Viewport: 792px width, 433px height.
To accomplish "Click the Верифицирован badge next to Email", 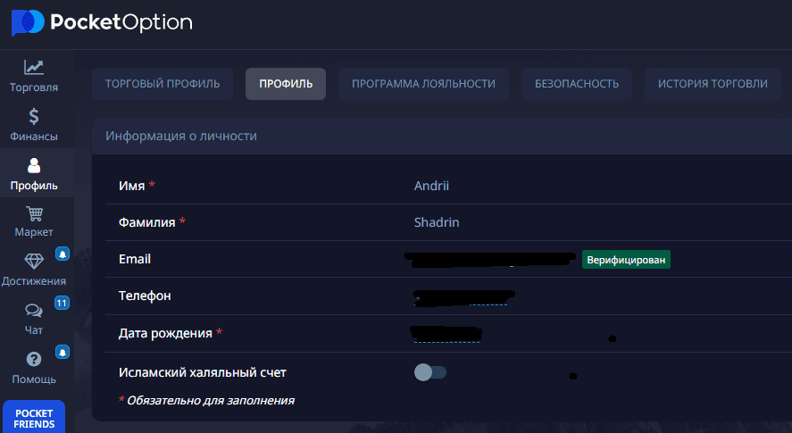I will pos(626,260).
